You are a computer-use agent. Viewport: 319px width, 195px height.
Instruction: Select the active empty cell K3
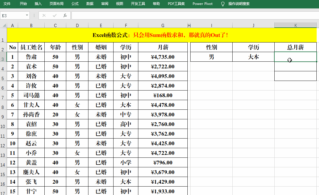295,57
